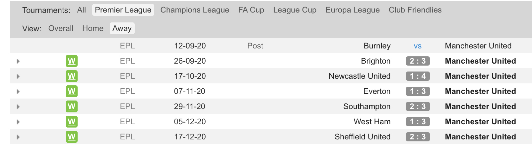Open the 1:4 score badge for Newcastle
532x145 pixels.
point(418,76)
